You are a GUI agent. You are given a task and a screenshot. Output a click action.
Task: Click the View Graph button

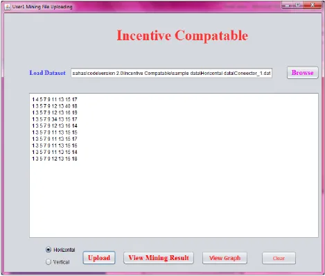[x=225, y=258]
